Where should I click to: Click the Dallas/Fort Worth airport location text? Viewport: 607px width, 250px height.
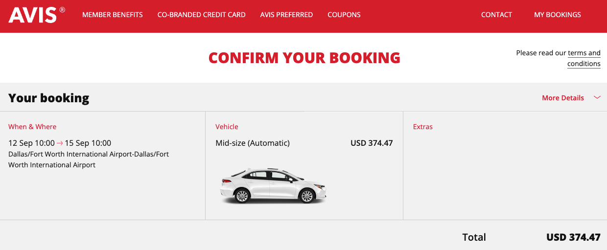[x=89, y=159]
